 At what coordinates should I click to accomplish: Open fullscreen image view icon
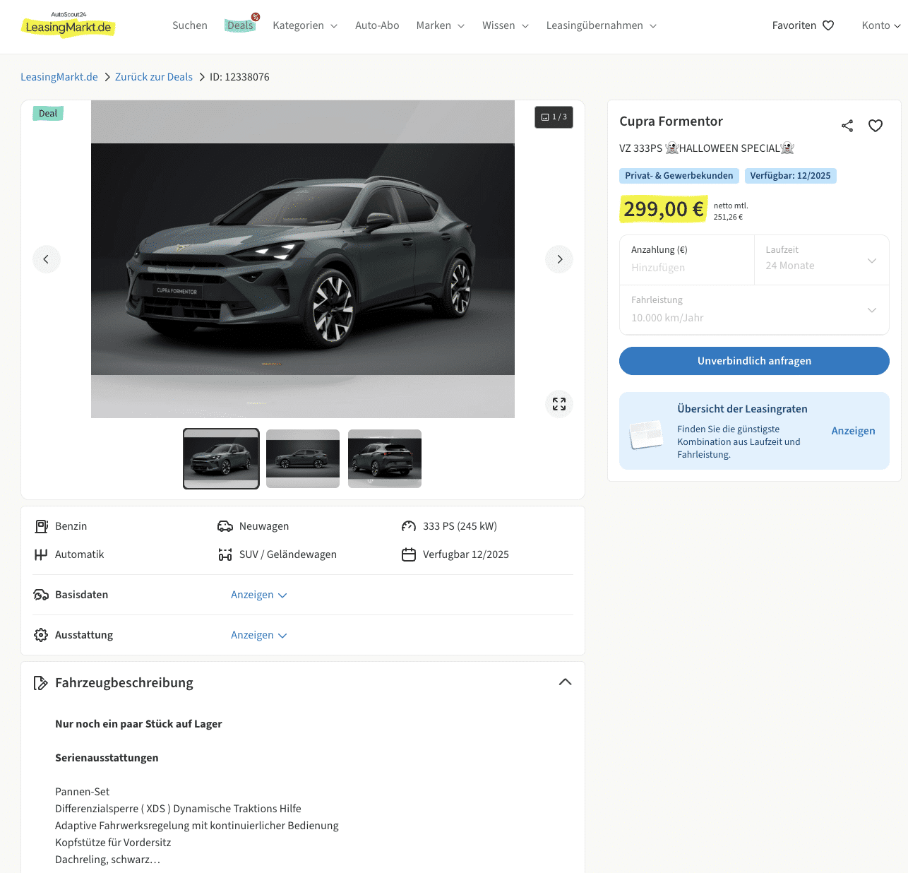pos(559,404)
